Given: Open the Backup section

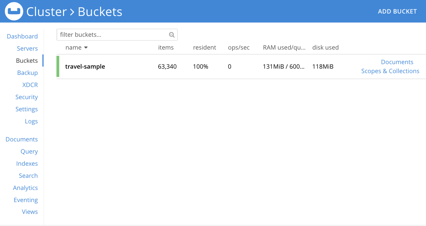Looking at the screenshot, I should coord(28,72).
